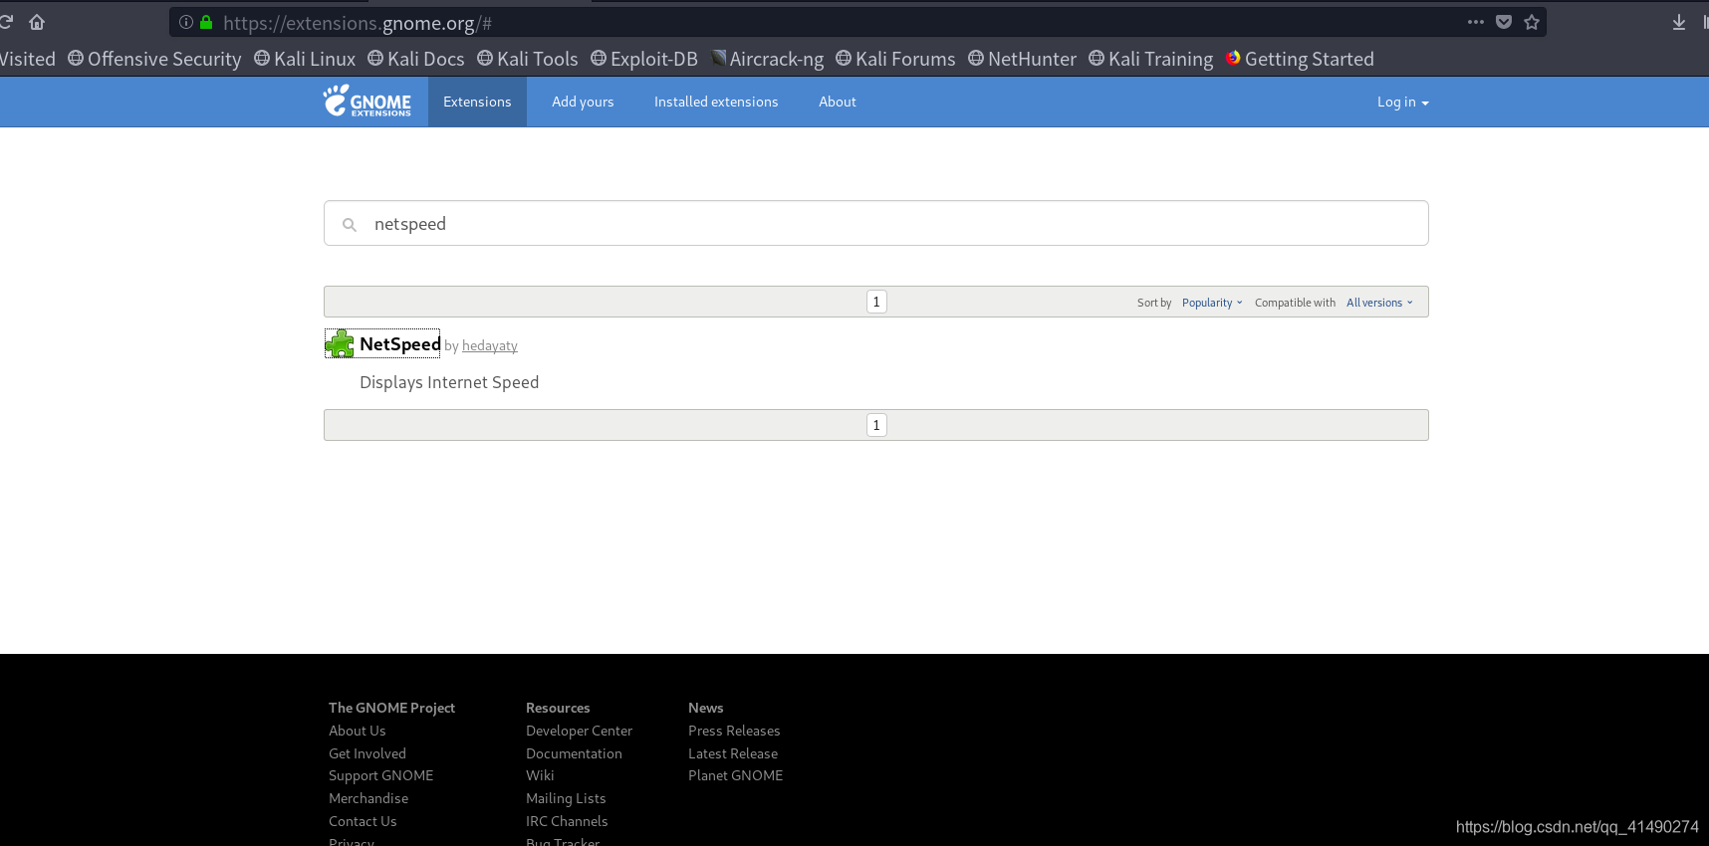Open About Us footer link
Screen dimensions: 1709x846
358,731
